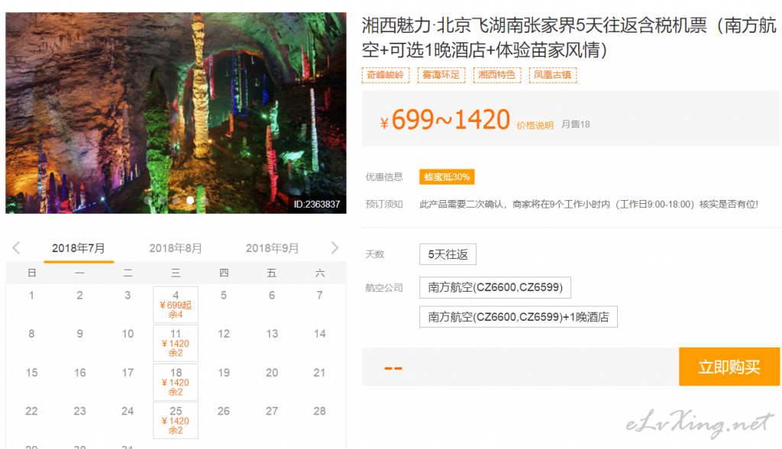Click calendar date 22
The image size is (782, 449).
pos(31,411)
